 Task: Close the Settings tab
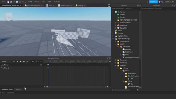pyautogui.click(x=85, y=5)
